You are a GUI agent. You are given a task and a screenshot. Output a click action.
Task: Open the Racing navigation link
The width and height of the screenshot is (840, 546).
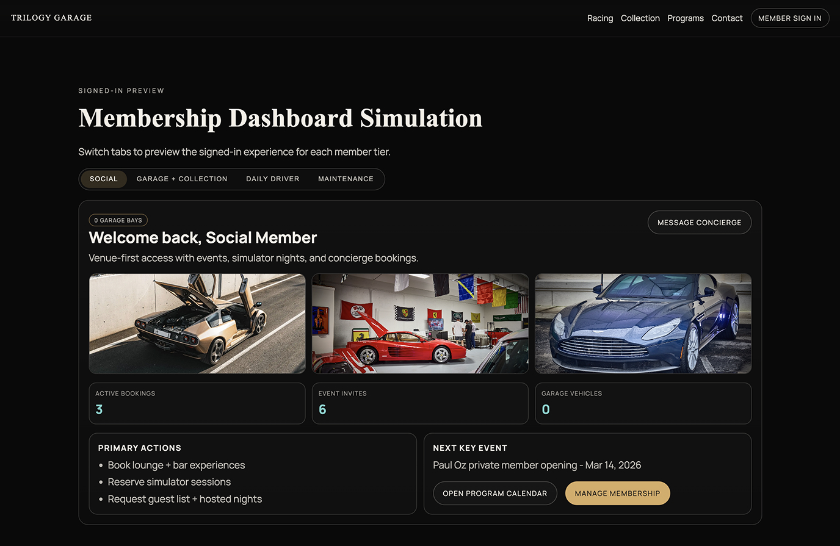click(599, 18)
